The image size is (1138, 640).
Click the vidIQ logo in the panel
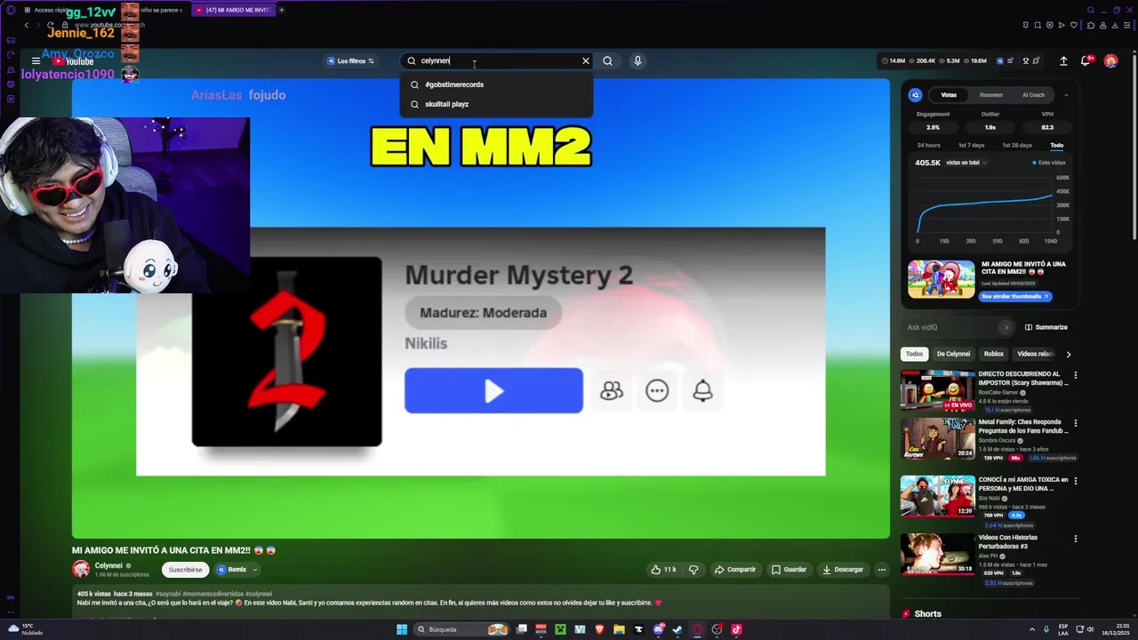[x=916, y=95]
